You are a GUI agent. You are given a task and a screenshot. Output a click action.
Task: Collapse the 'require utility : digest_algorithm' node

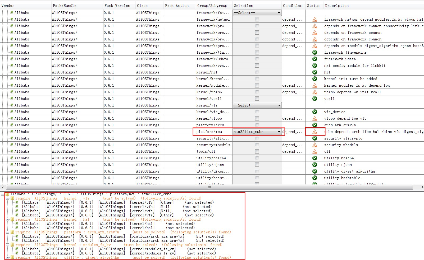click(8, 257)
